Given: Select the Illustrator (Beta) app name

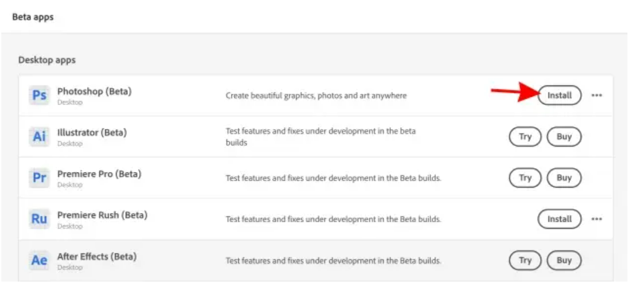Looking at the screenshot, I should 91,132.
